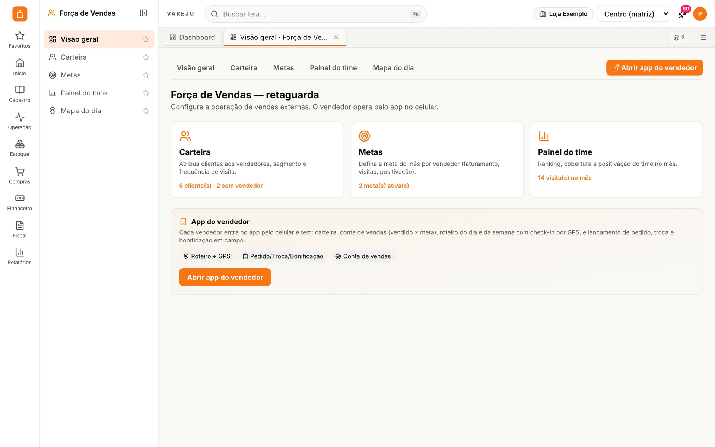Open the Cadastro module
The height and width of the screenshot is (447, 715).
point(19,94)
